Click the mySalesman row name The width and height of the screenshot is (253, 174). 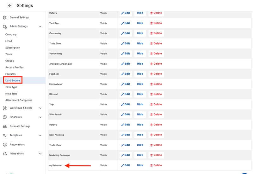(x=56, y=165)
